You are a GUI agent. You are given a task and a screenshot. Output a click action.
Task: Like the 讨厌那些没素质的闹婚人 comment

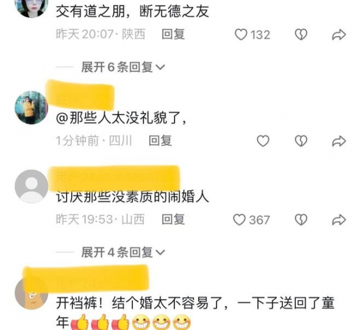(x=239, y=219)
